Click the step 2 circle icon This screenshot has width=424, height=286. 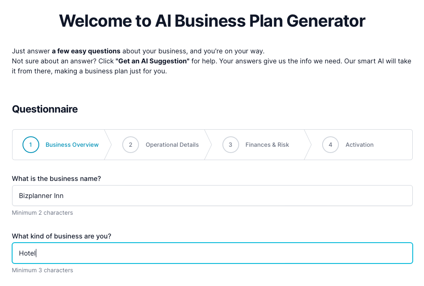130,145
